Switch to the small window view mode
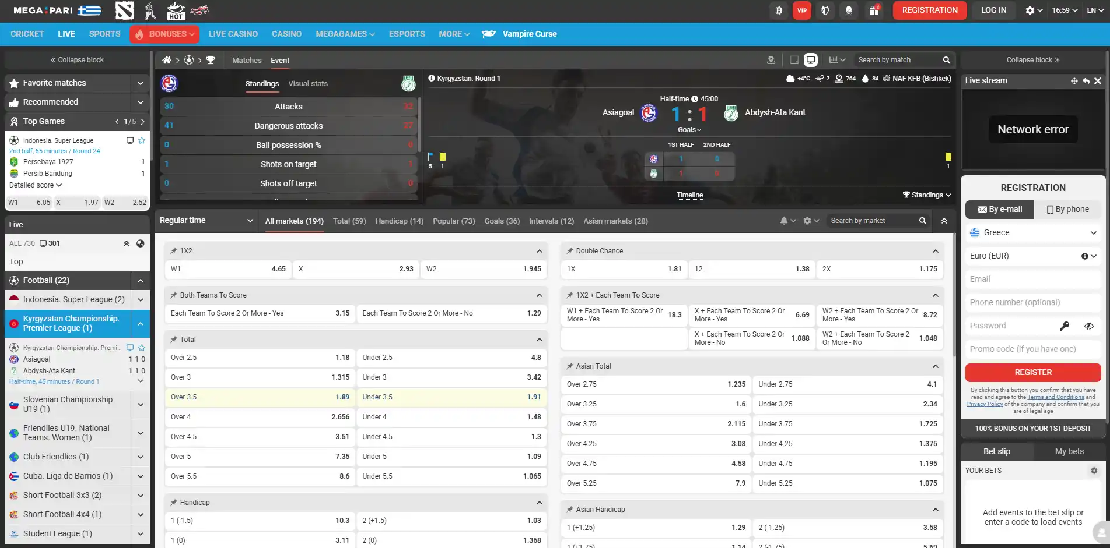The width and height of the screenshot is (1110, 548). (794, 60)
